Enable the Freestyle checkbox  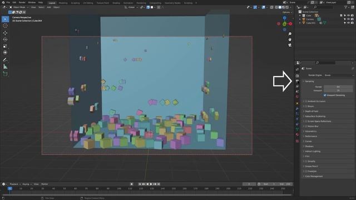click(x=306, y=171)
